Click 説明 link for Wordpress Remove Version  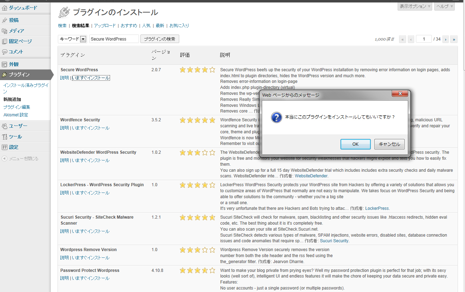(x=65, y=258)
